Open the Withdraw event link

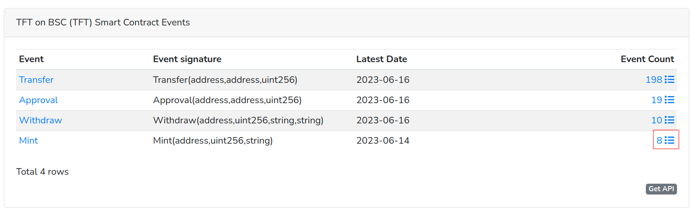tap(41, 120)
